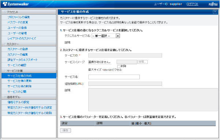220x140 pixels.
Task: Open カスタマーの編集 menu item
Action: tap(29, 54)
